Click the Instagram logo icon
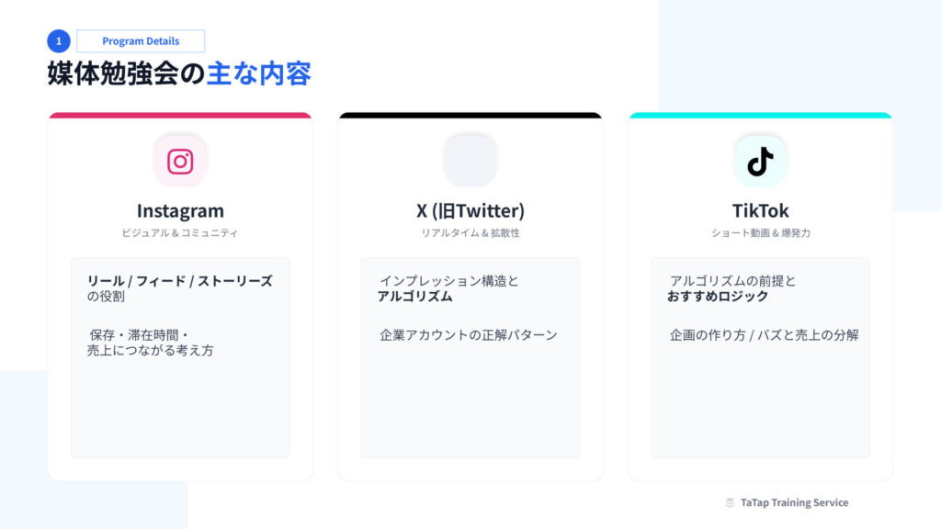941x529 pixels. pos(180,162)
